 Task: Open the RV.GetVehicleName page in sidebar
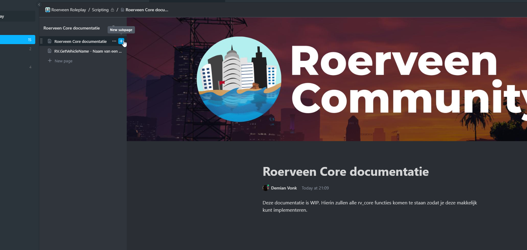point(88,51)
